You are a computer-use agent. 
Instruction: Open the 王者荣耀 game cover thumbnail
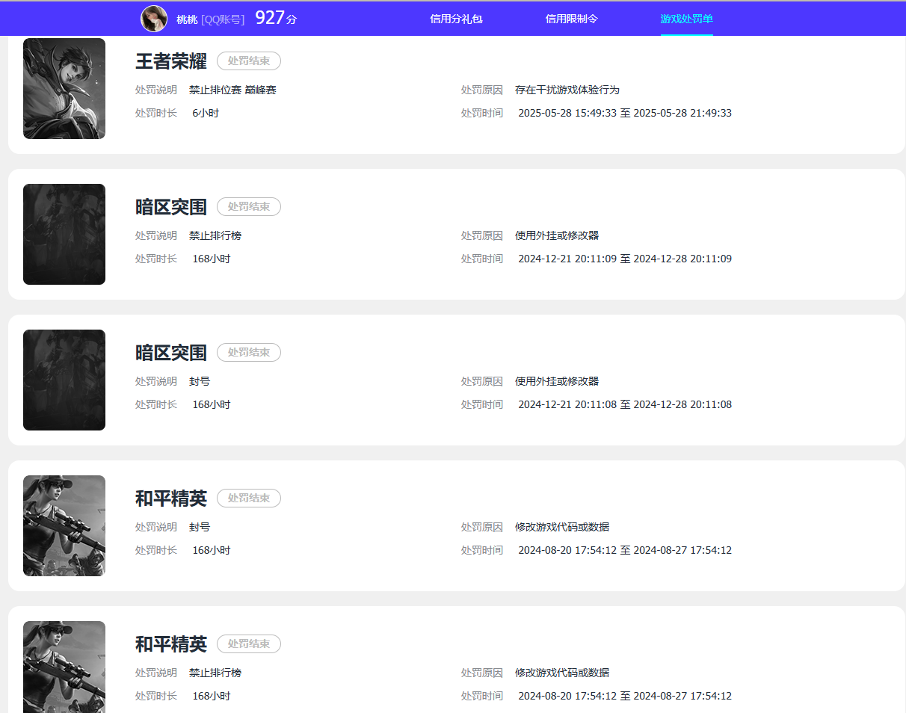coord(64,88)
